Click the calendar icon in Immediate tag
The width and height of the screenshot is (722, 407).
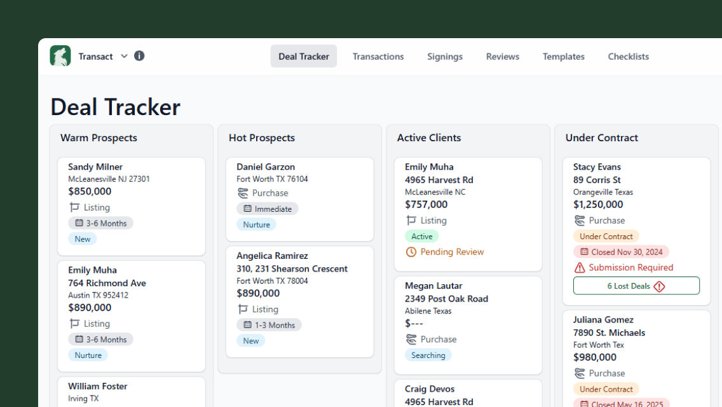pyautogui.click(x=248, y=209)
